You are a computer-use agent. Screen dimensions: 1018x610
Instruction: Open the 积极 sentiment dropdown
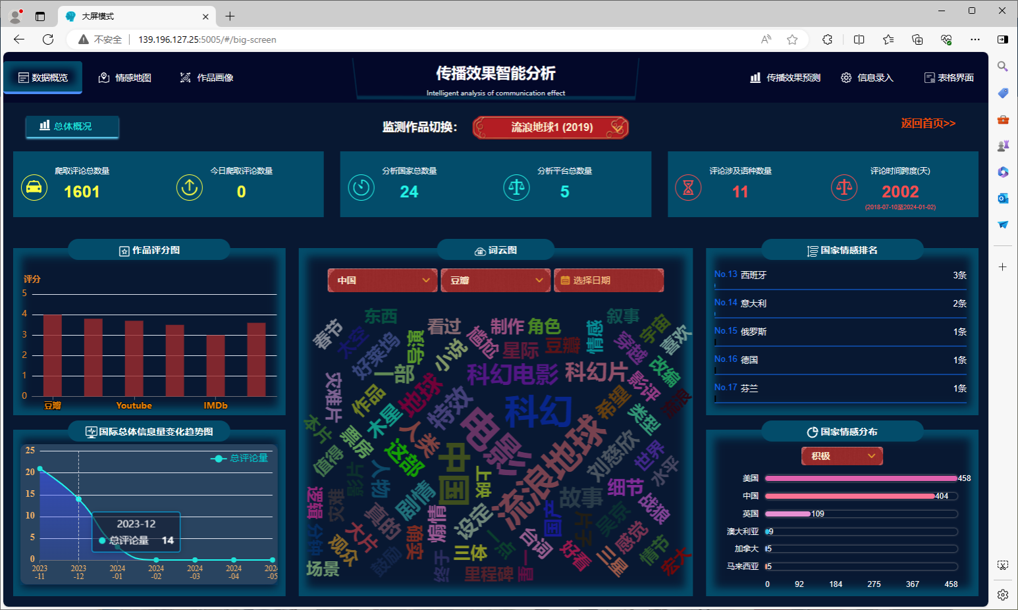pos(842,456)
